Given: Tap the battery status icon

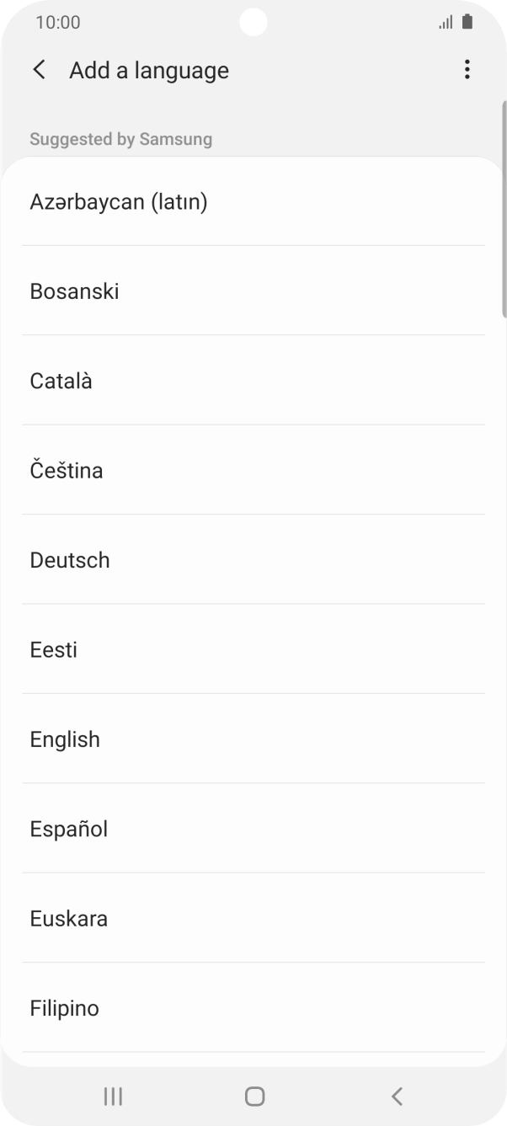Looking at the screenshot, I should pyautogui.click(x=468, y=22).
